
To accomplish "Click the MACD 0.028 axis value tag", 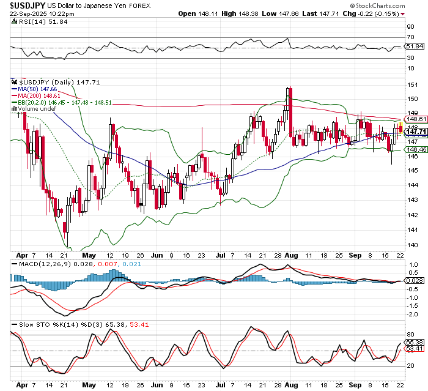I will (x=415, y=280).
